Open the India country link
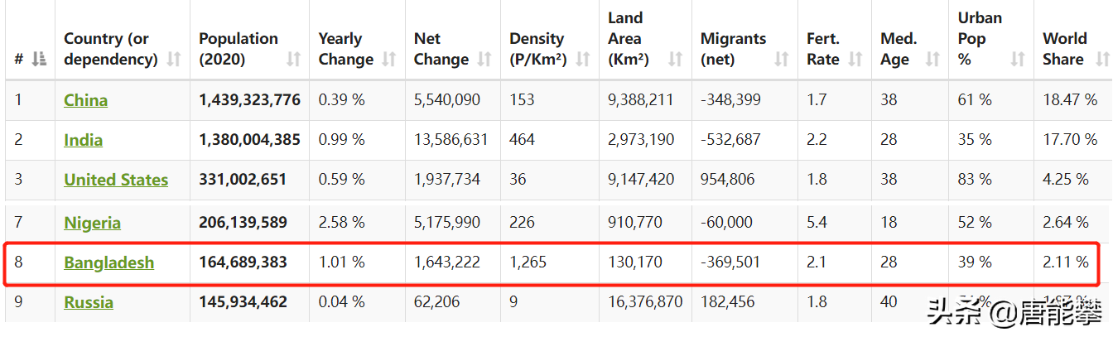 tap(84, 140)
